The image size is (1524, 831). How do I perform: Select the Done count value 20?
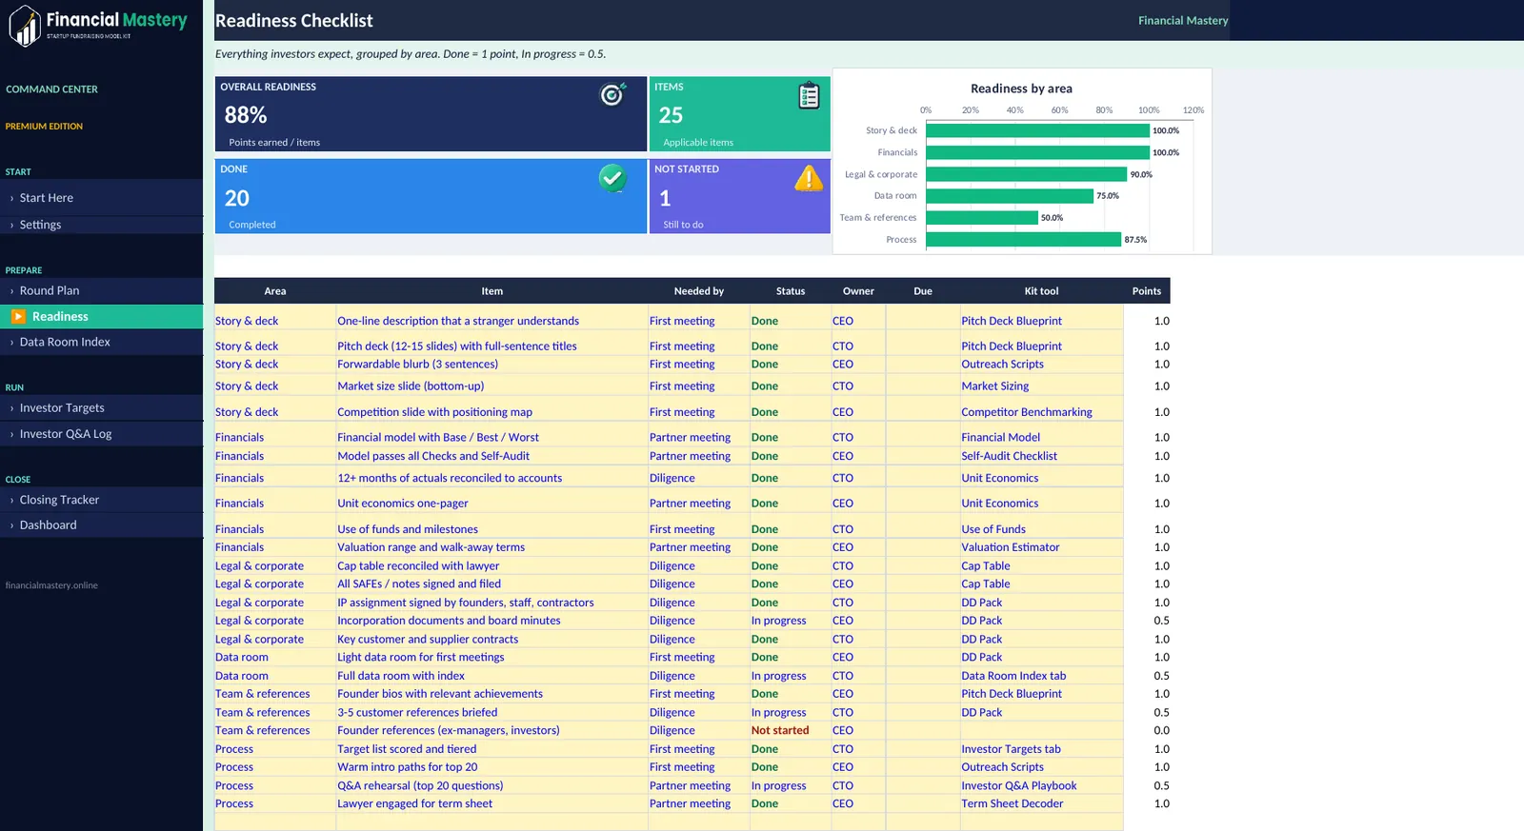click(x=237, y=198)
